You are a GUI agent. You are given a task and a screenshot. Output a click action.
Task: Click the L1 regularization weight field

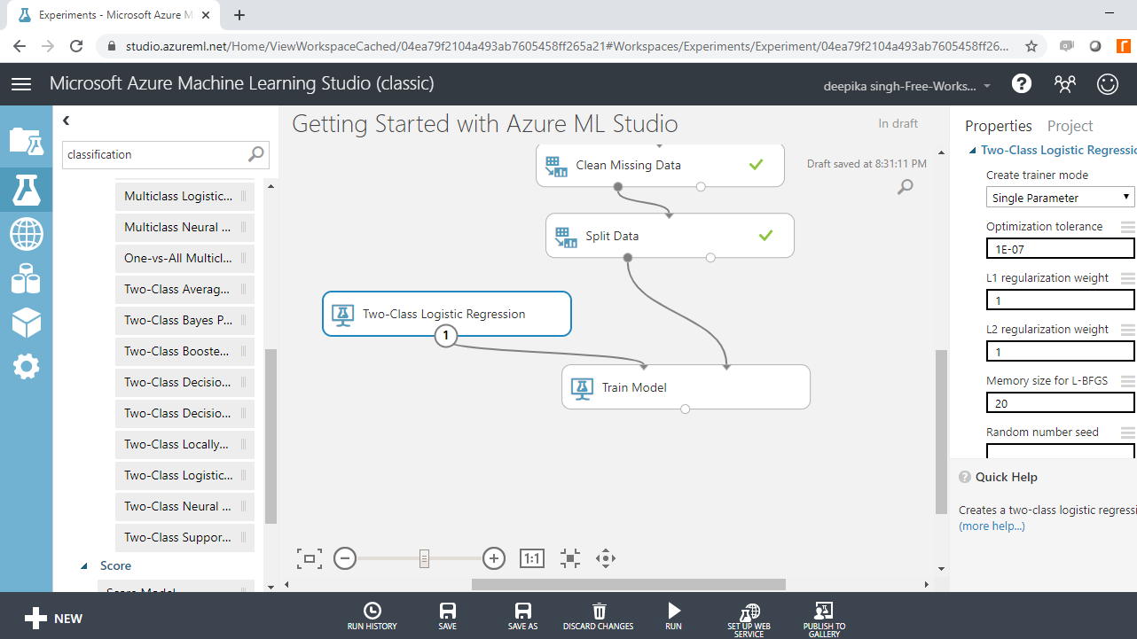click(x=1060, y=300)
